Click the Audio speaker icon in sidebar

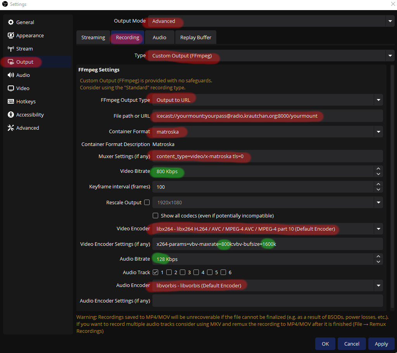(x=11, y=75)
